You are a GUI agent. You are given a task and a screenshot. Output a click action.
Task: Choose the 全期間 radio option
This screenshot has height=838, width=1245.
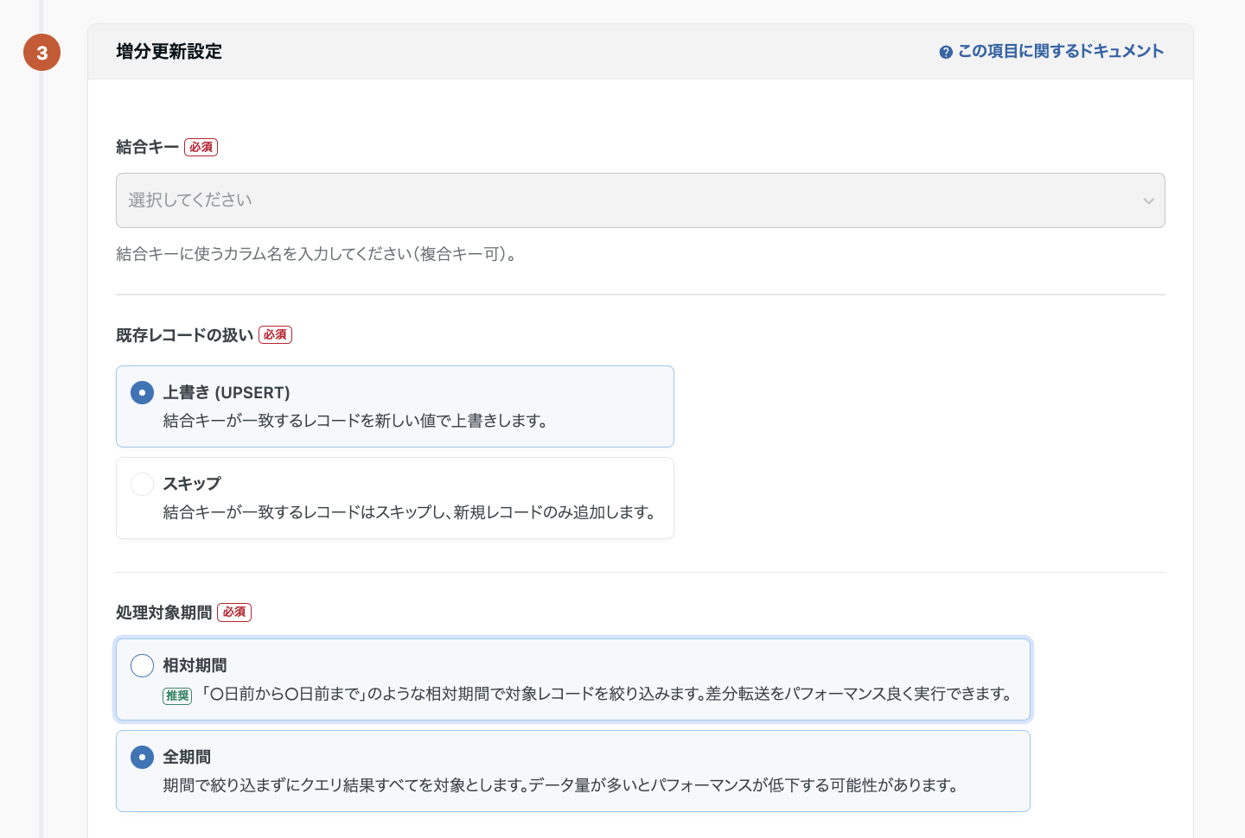(142, 757)
